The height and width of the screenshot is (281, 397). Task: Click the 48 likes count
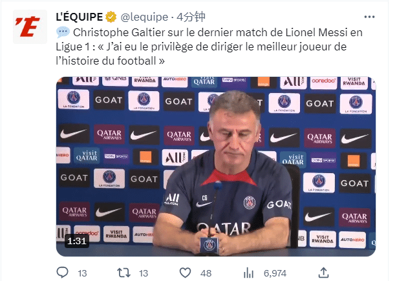[207, 273]
